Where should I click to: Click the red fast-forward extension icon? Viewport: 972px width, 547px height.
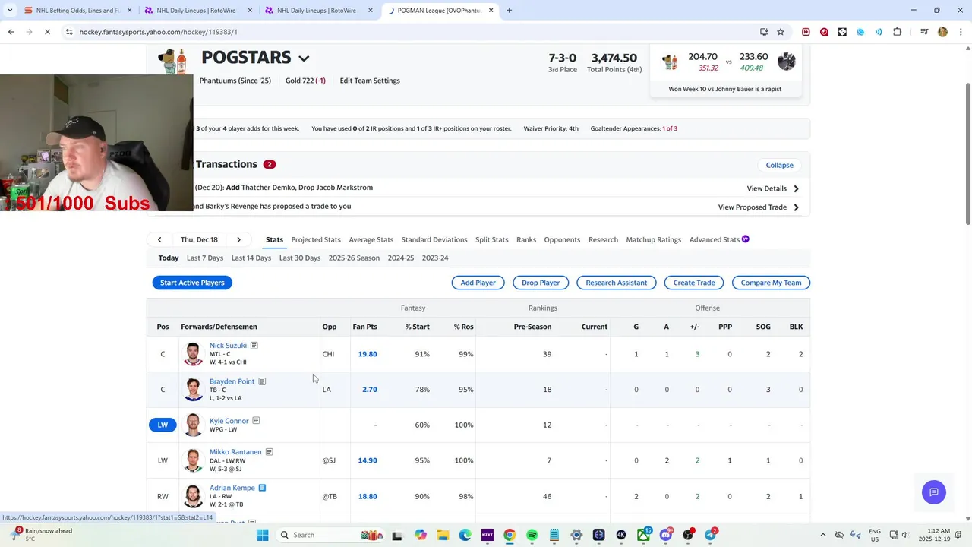click(806, 32)
